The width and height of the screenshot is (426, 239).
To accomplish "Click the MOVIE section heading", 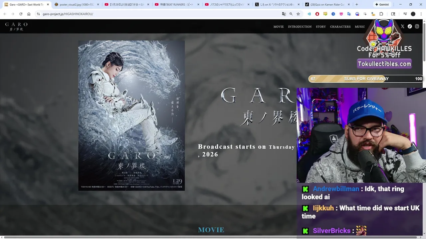I will pyautogui.click(x=211, y=230).
